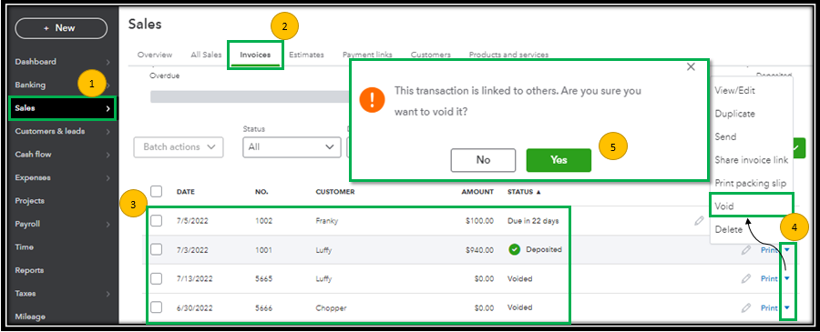Screen dimensions: 820x332
Task: Tick checkbox for invoice 5666 Chopper
Action: pos(157,307)
